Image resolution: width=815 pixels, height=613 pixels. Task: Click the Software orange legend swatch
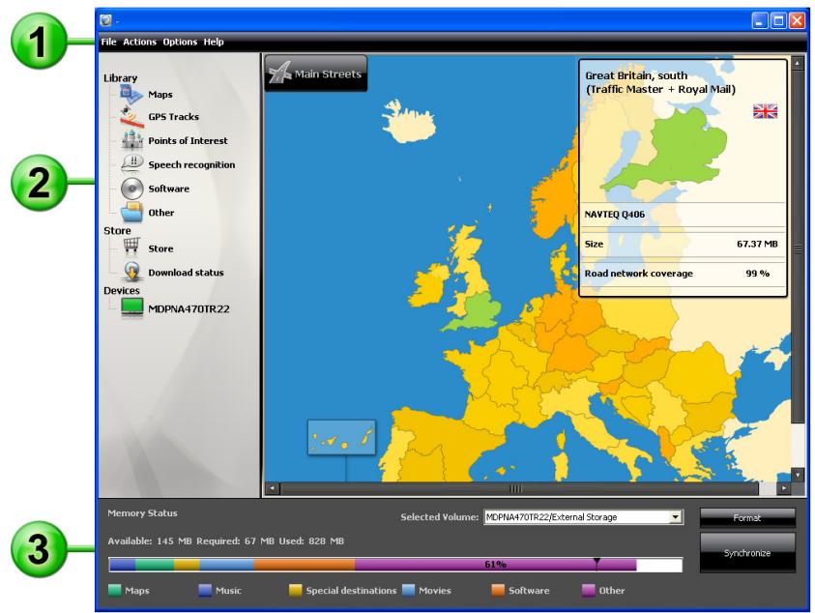pyautogui.click(x=498, y=590)
